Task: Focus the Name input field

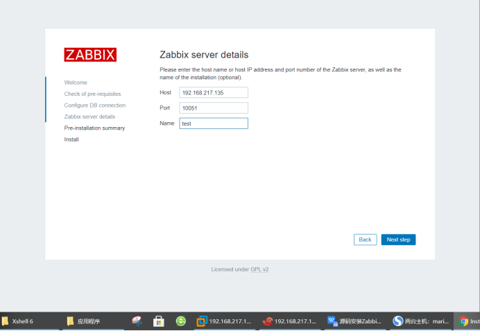Action: pyautogui.click(x=214, y=124)
